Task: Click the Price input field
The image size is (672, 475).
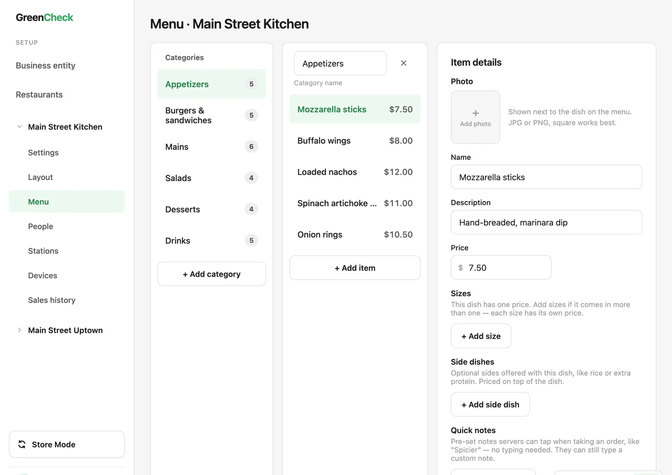Action: [x=501, y=267]
